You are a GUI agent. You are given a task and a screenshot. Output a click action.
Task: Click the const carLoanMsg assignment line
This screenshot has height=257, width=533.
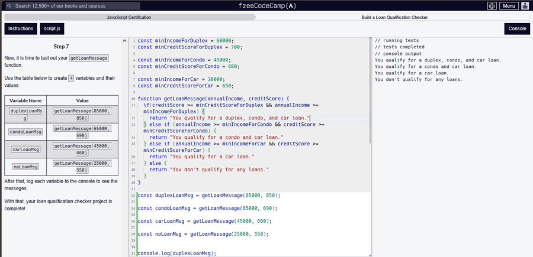pyautogui.click(x=205, y=221)
